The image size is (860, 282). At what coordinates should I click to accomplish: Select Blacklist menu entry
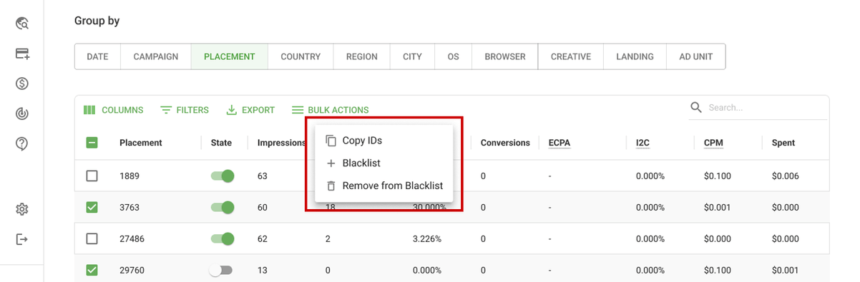click(383, 163)
